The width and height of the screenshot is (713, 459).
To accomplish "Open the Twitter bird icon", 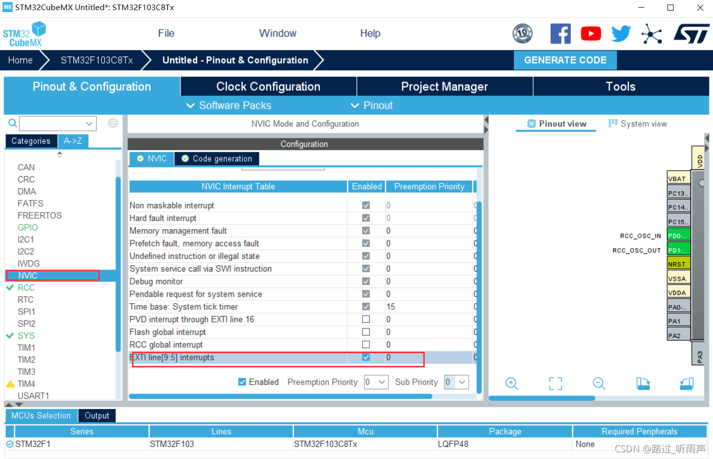I will coord(621,34).
